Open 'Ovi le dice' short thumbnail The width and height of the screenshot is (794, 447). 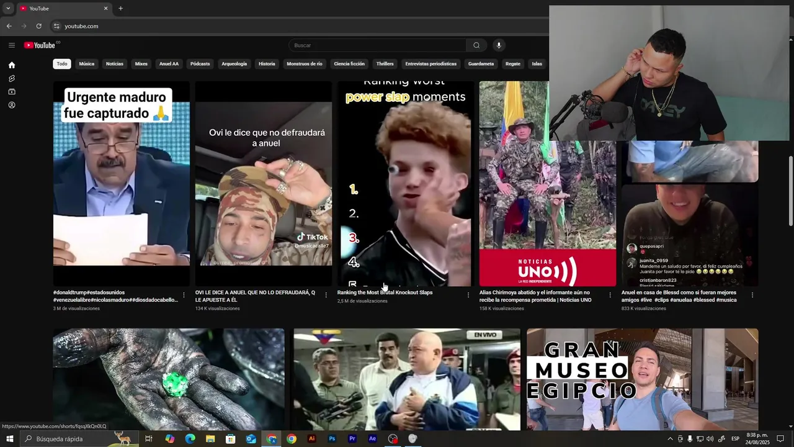pyautogui.click(x=264, y=184)
